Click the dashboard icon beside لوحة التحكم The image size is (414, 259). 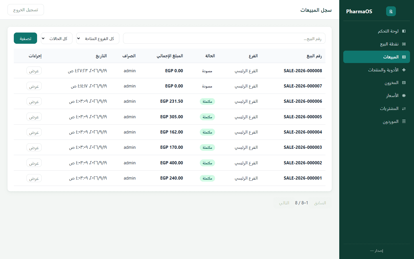(x=404, y=31)
